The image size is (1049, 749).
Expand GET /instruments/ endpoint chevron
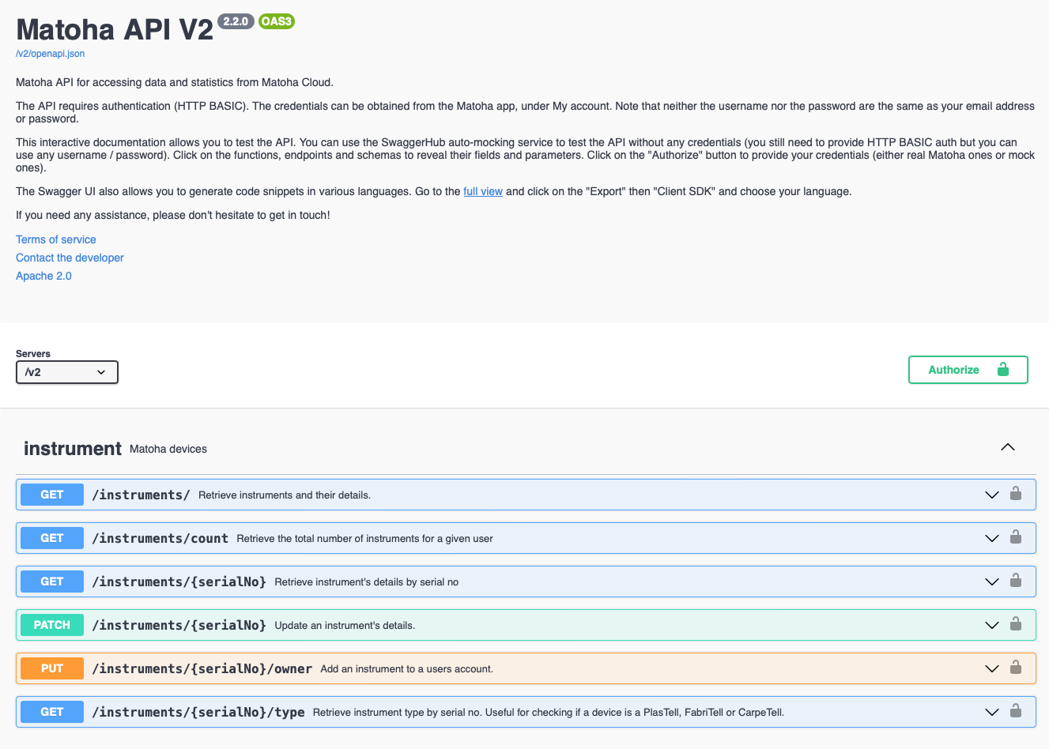click(x=991, y=495)
